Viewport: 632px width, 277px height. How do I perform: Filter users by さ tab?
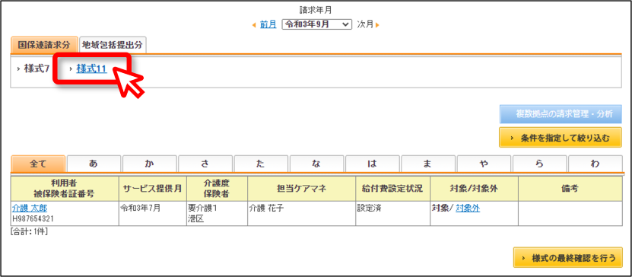point(205,164)
